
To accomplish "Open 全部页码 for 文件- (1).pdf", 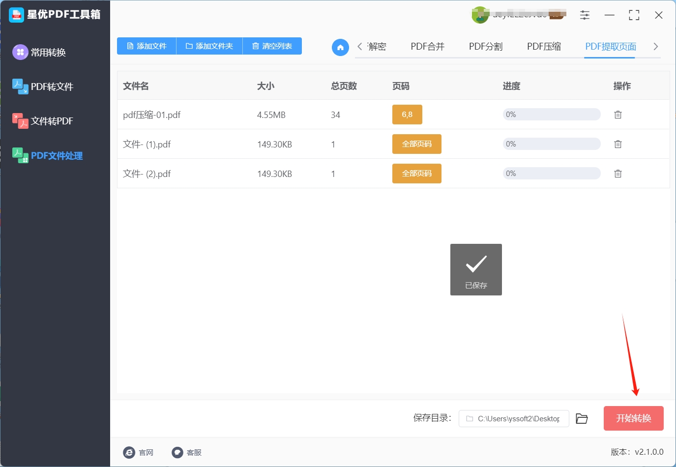I will pyautogui.click(x=417, y=144).
